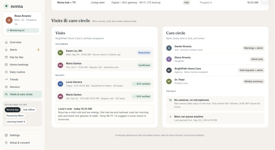Open the Overview page
The image size is (275, 150).
(23, 42)
